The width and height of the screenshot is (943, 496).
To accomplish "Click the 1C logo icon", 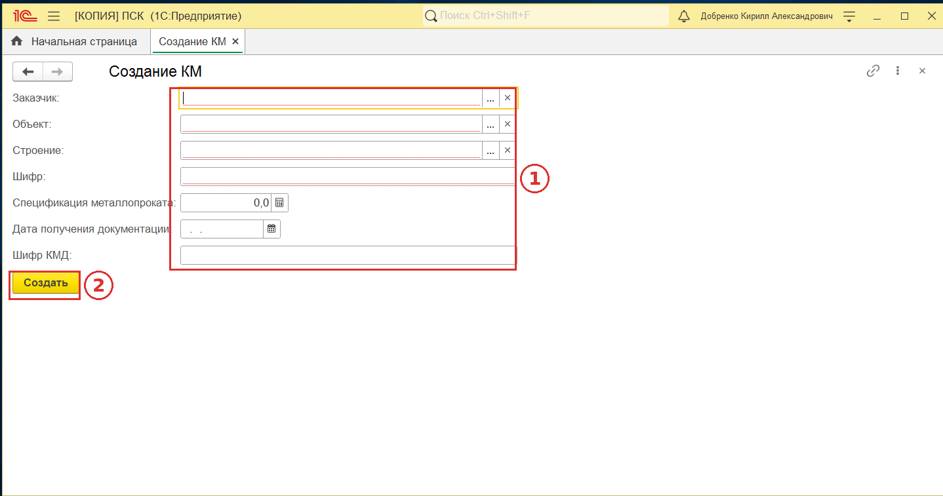I will point(26,16).
